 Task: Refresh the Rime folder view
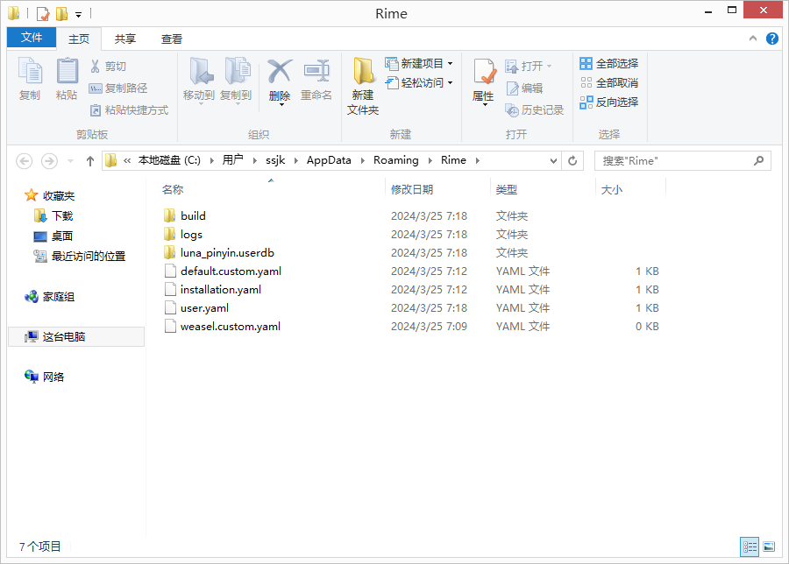572,161
